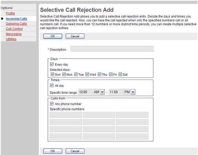Open the Utilities link
This screenshot has width=198, height=155.
point(11,39)
